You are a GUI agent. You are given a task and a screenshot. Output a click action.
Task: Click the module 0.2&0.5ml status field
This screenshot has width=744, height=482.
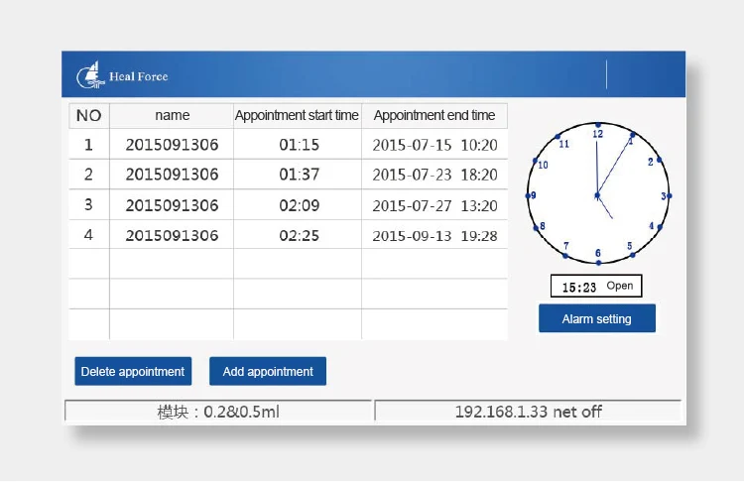pyautogui.click(x=218, y=412)
